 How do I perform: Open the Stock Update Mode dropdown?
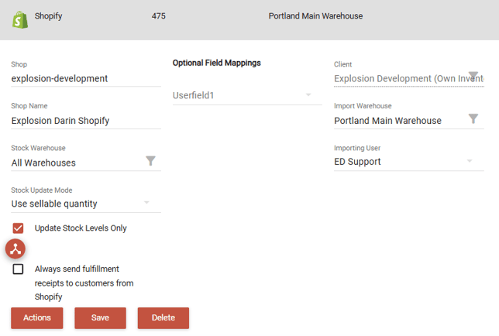(85, 204)
